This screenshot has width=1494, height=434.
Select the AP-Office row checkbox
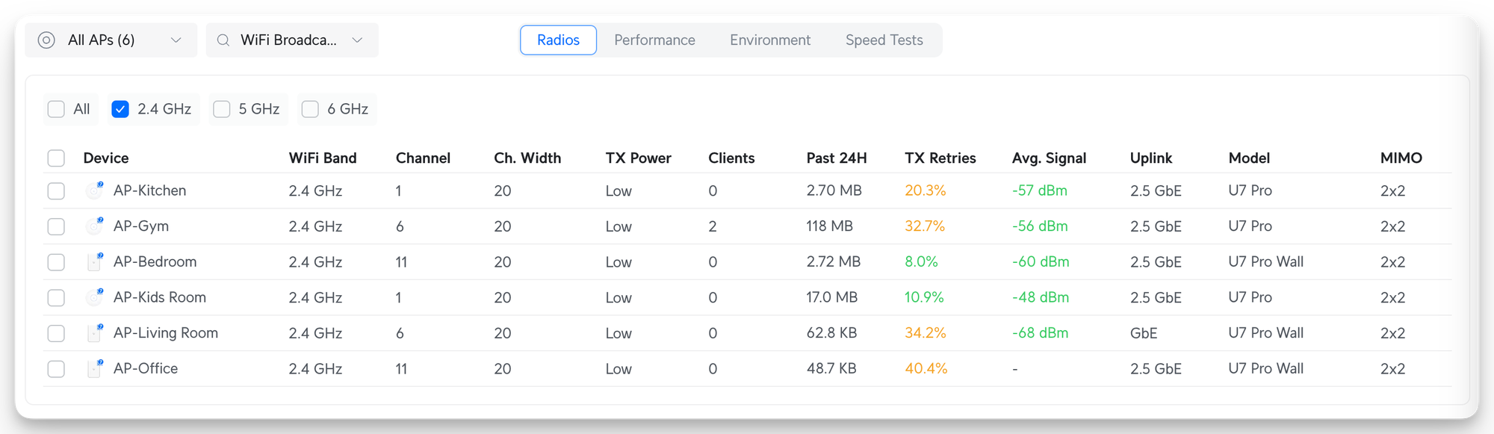(56, 369)
